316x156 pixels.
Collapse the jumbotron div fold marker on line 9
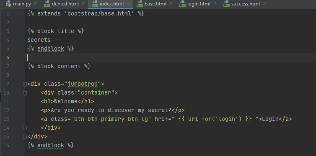tap(25, 84)
